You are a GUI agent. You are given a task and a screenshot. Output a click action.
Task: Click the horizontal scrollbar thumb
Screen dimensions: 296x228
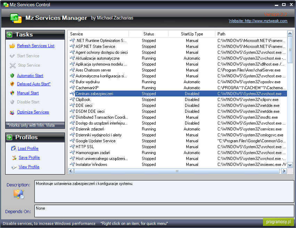[x=177, y=171]
